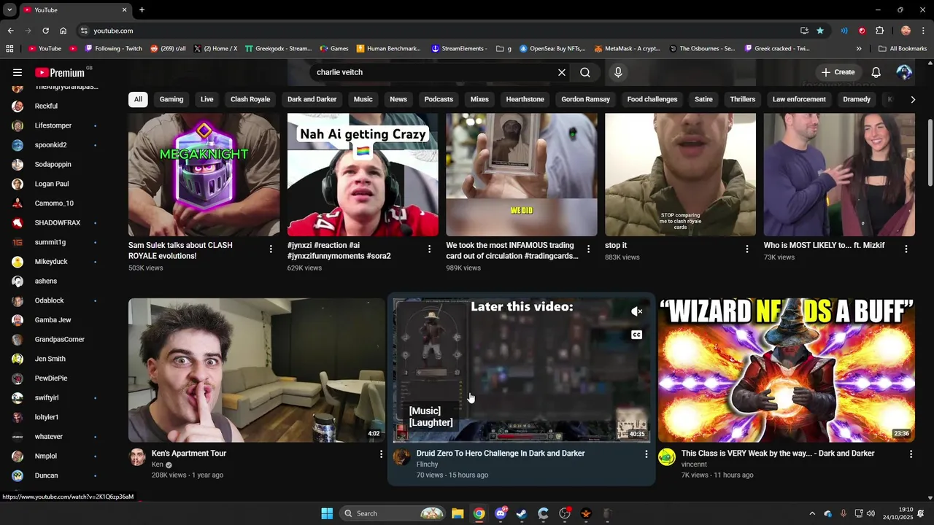The image size is (934, 525).
Task: Open All Bookmarks folder
Action: click(x=903, y=48)
